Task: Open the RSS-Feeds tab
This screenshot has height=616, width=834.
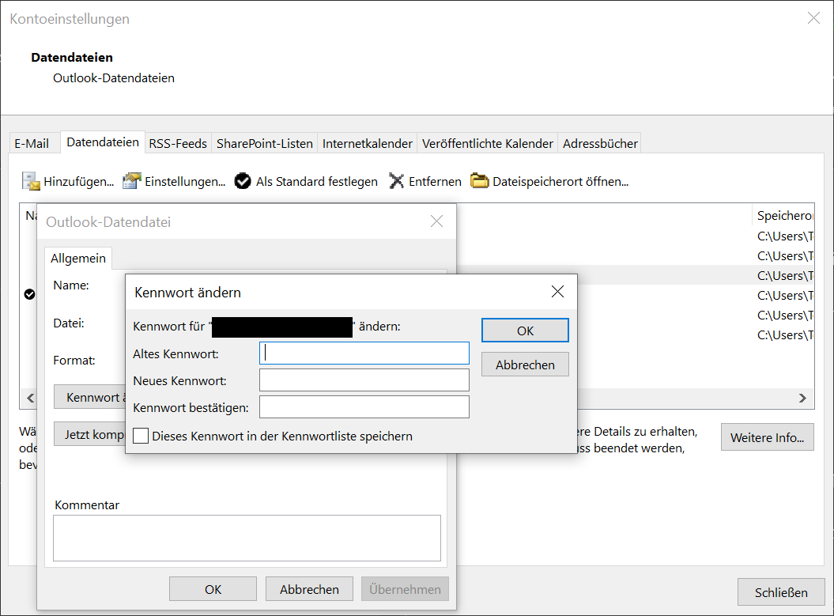Action: 178,144
